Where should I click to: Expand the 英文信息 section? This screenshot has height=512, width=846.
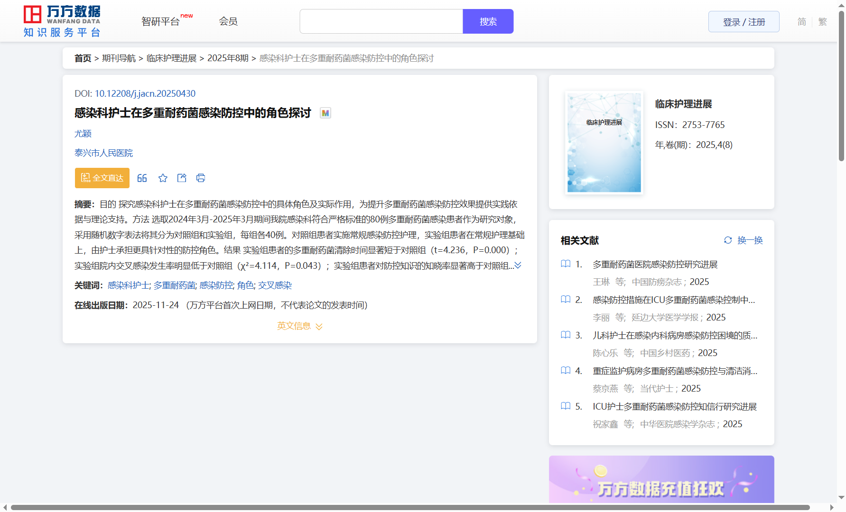pos(299,326)
